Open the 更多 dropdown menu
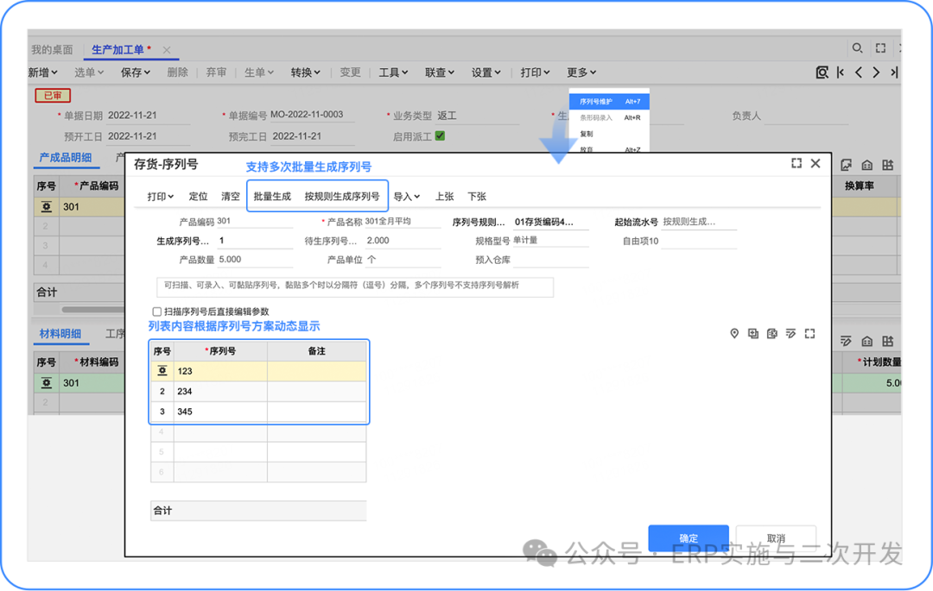This screenshot has width=933, height=591. tap(581, 72)
